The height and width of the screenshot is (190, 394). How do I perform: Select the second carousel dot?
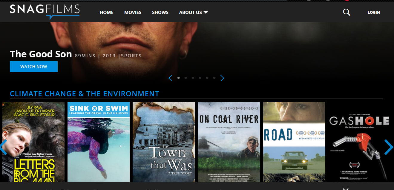point(186,78)
